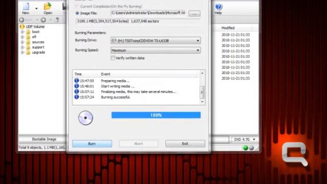This screenshot has width=327, height=184.
Task: Click the image file path field
Action: pos(149,13)
